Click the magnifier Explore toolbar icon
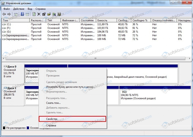Screen dimensions: 193x137 [54, 14]
